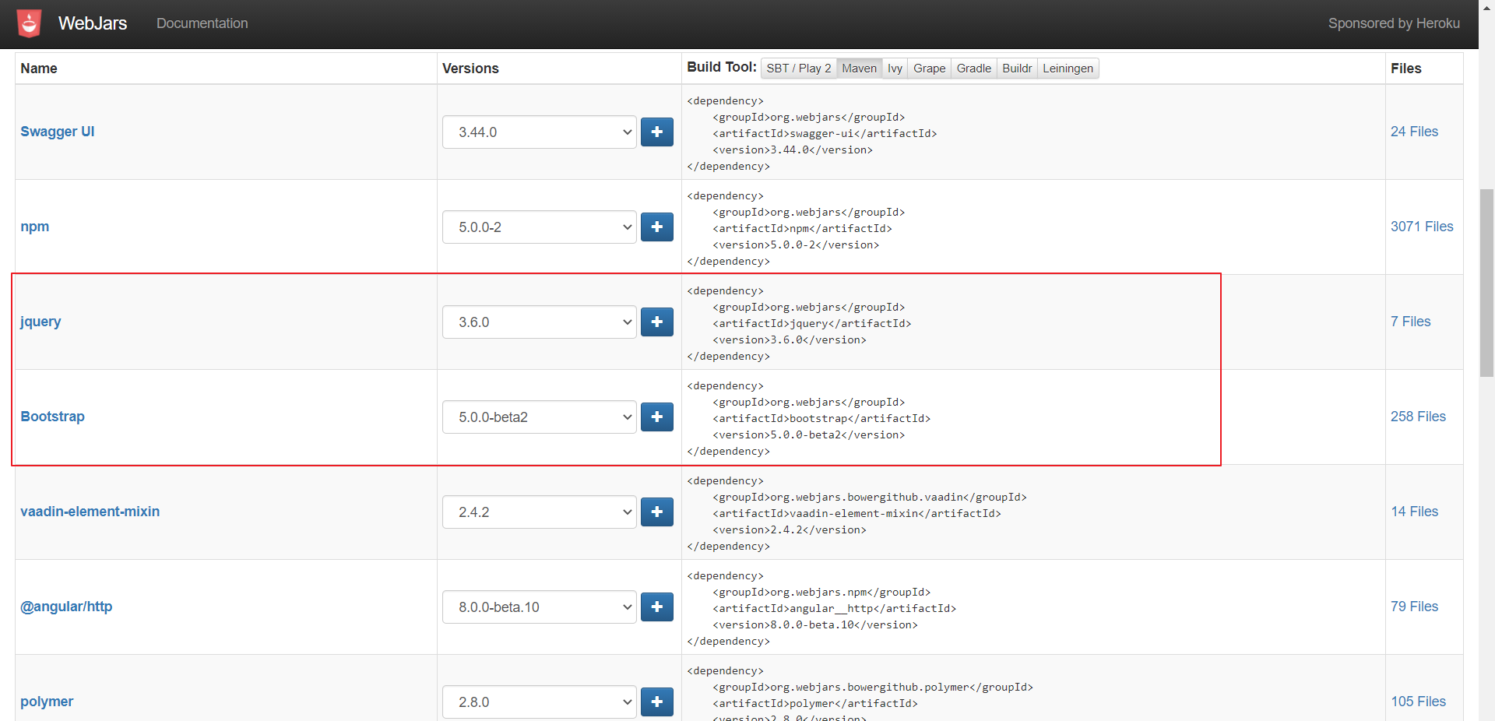View the 79 Files list

[1415, 607]
